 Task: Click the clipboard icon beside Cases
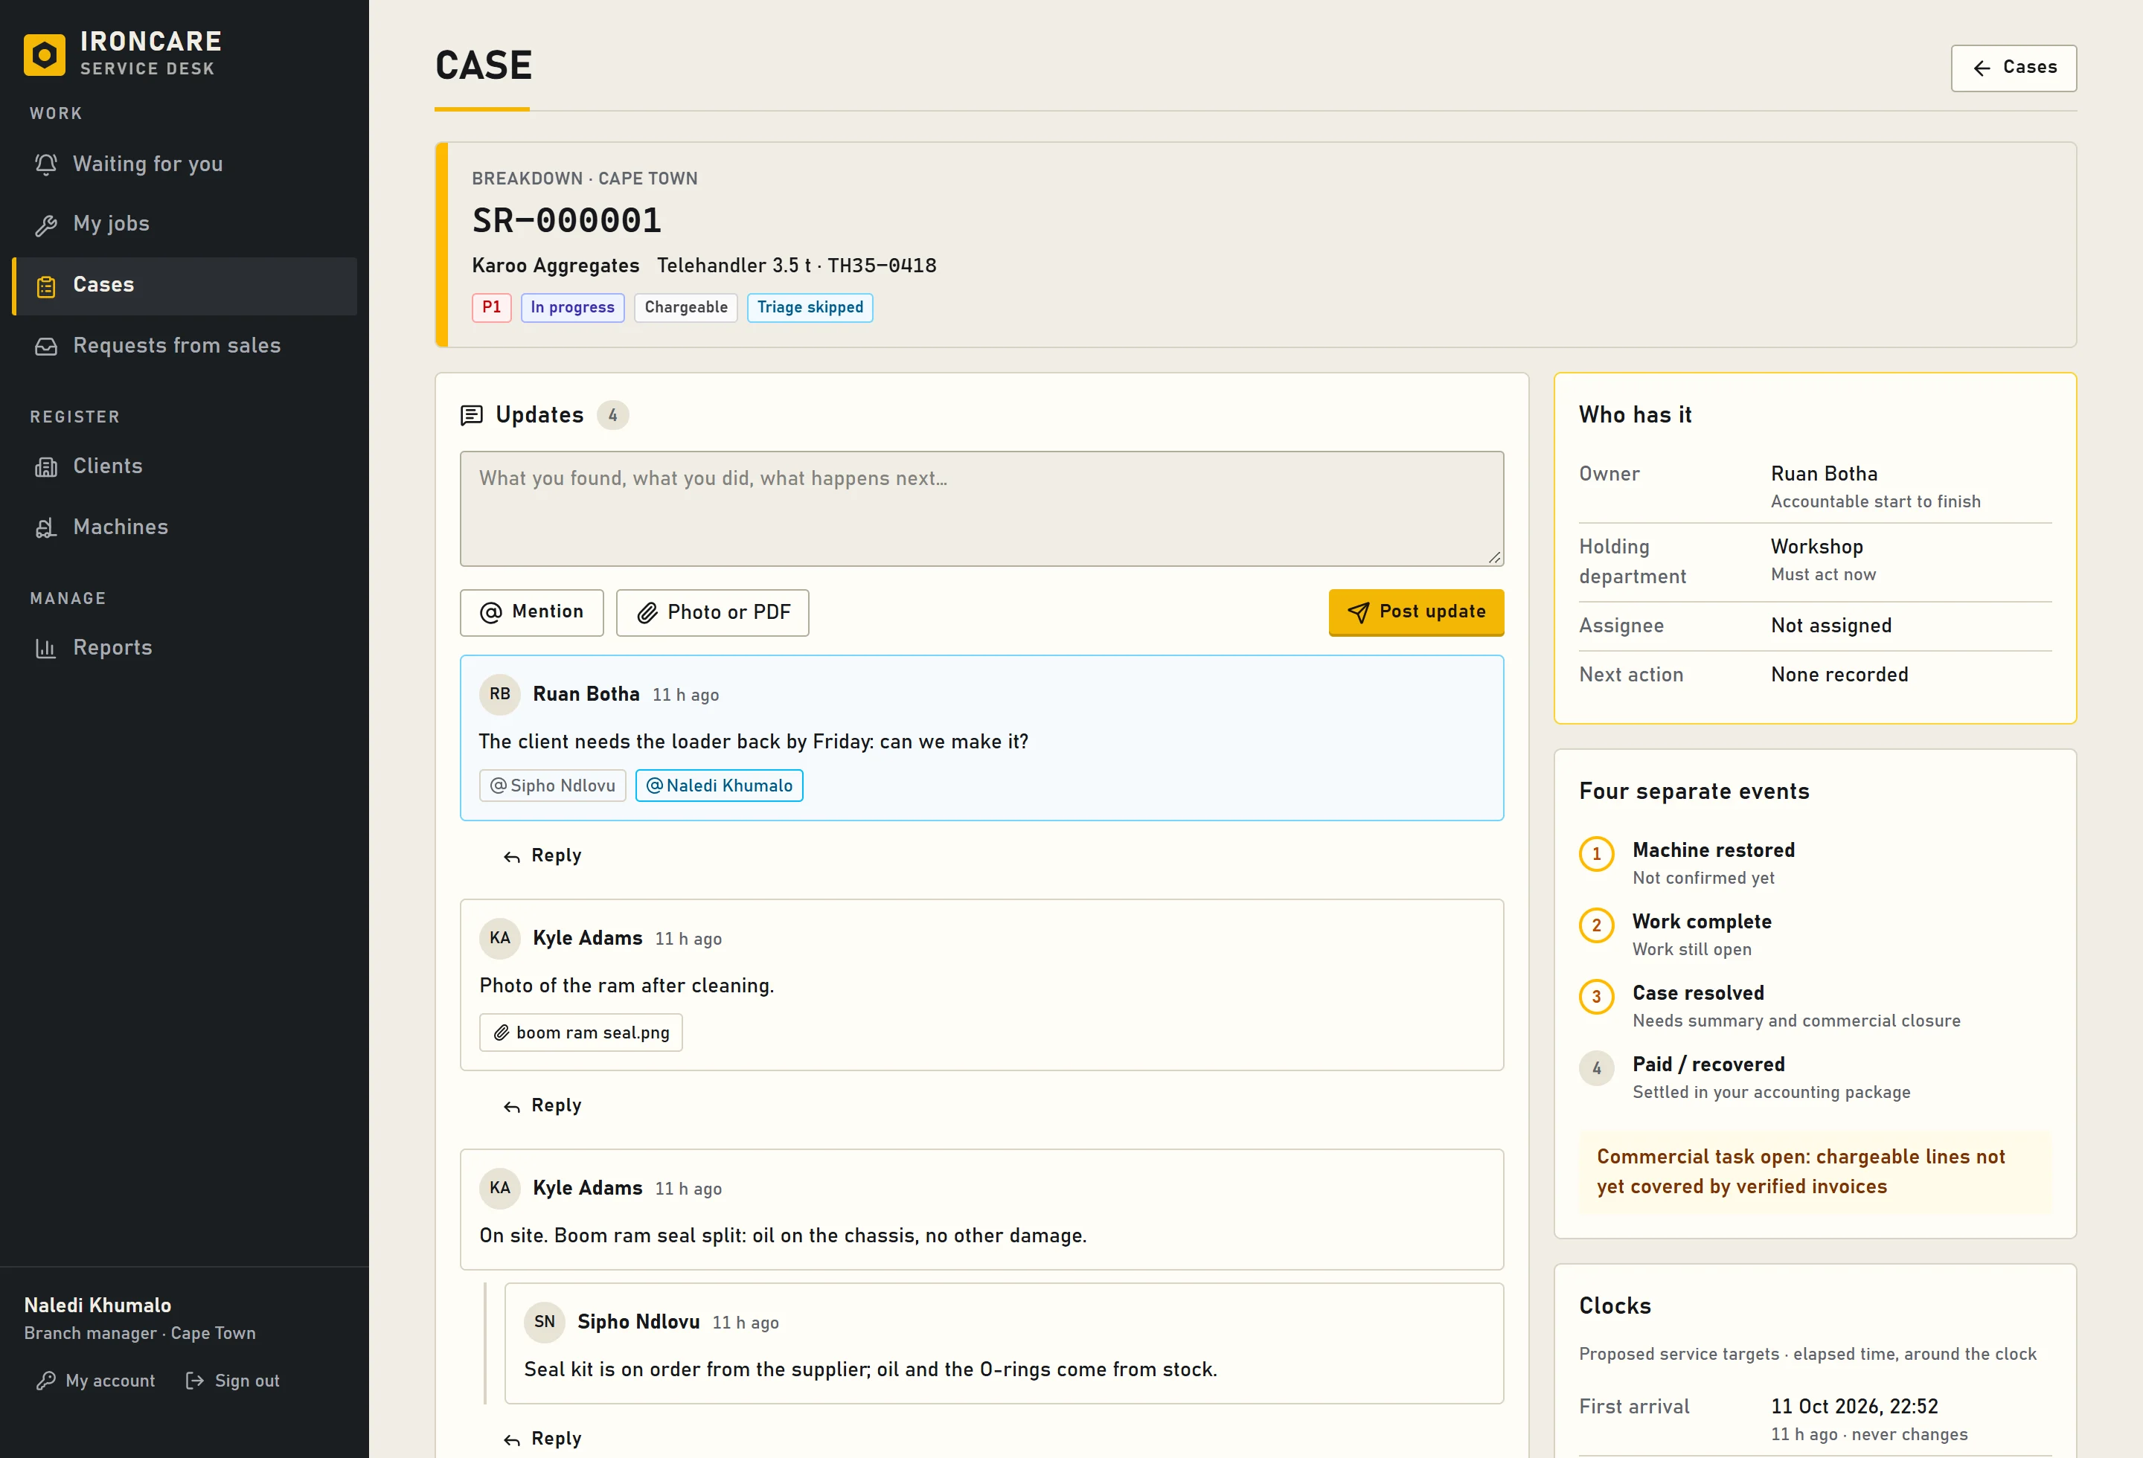point(46,286)
